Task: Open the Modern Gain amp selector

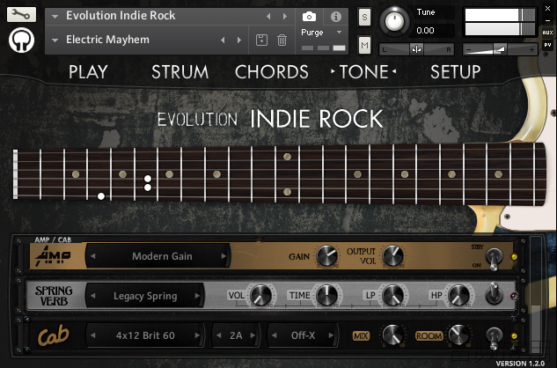Action: [162, 256]
